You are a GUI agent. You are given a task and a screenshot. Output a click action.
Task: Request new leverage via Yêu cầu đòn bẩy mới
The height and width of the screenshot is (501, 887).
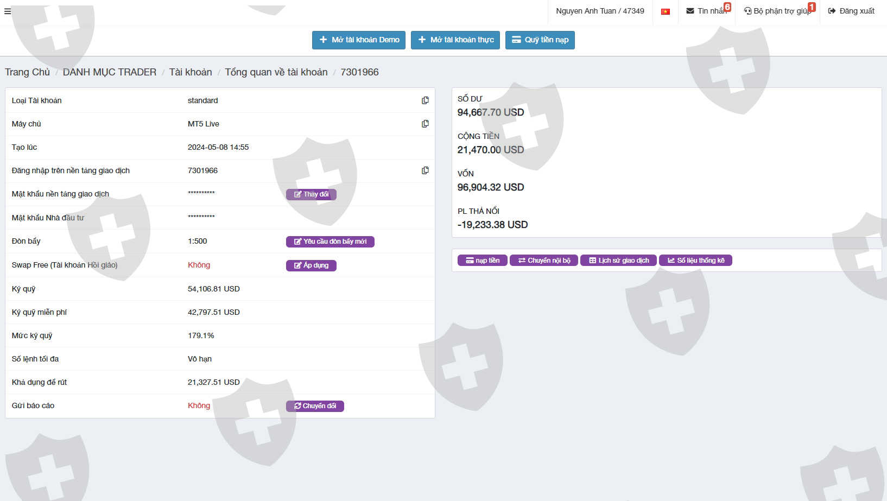coord(330,242)
